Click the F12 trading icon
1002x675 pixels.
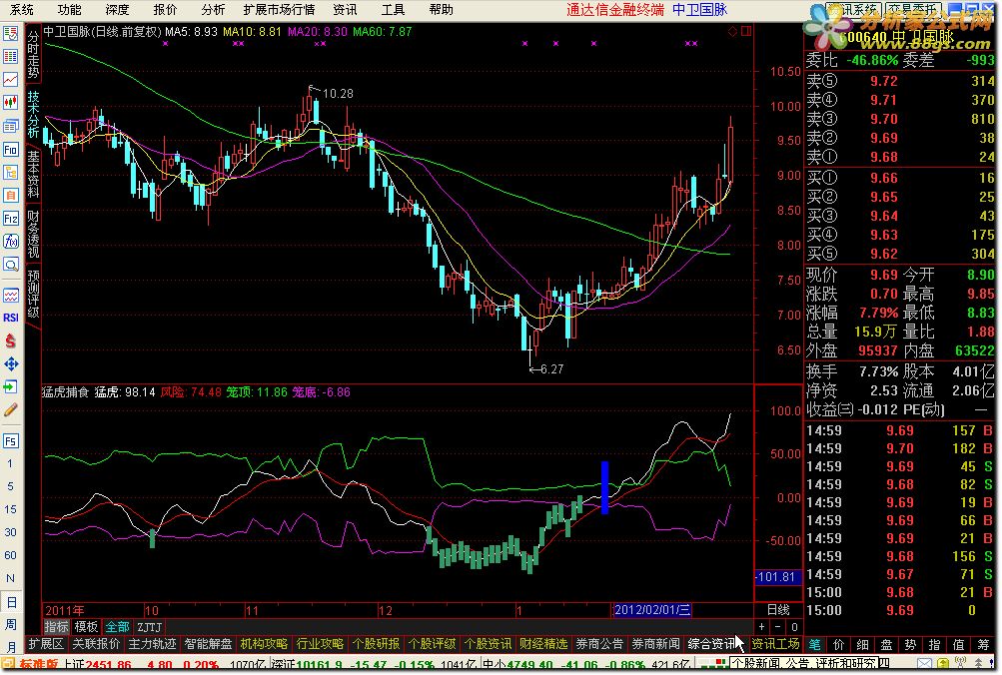click(x=11, y=219)
